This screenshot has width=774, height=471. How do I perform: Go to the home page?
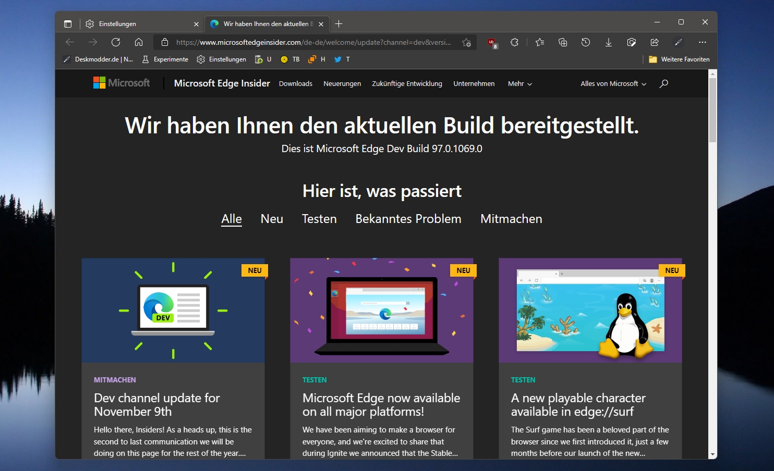(139, 42)
